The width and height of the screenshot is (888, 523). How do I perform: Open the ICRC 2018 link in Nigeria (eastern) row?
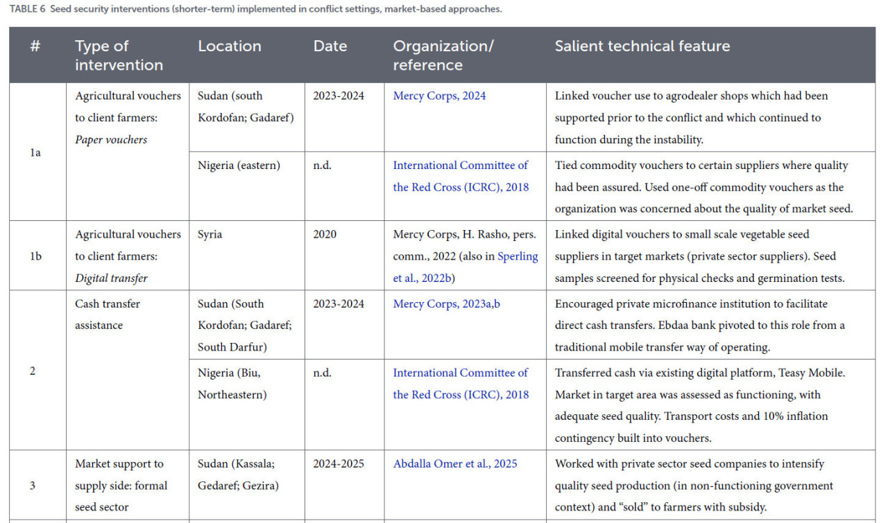tap(461, 176)
